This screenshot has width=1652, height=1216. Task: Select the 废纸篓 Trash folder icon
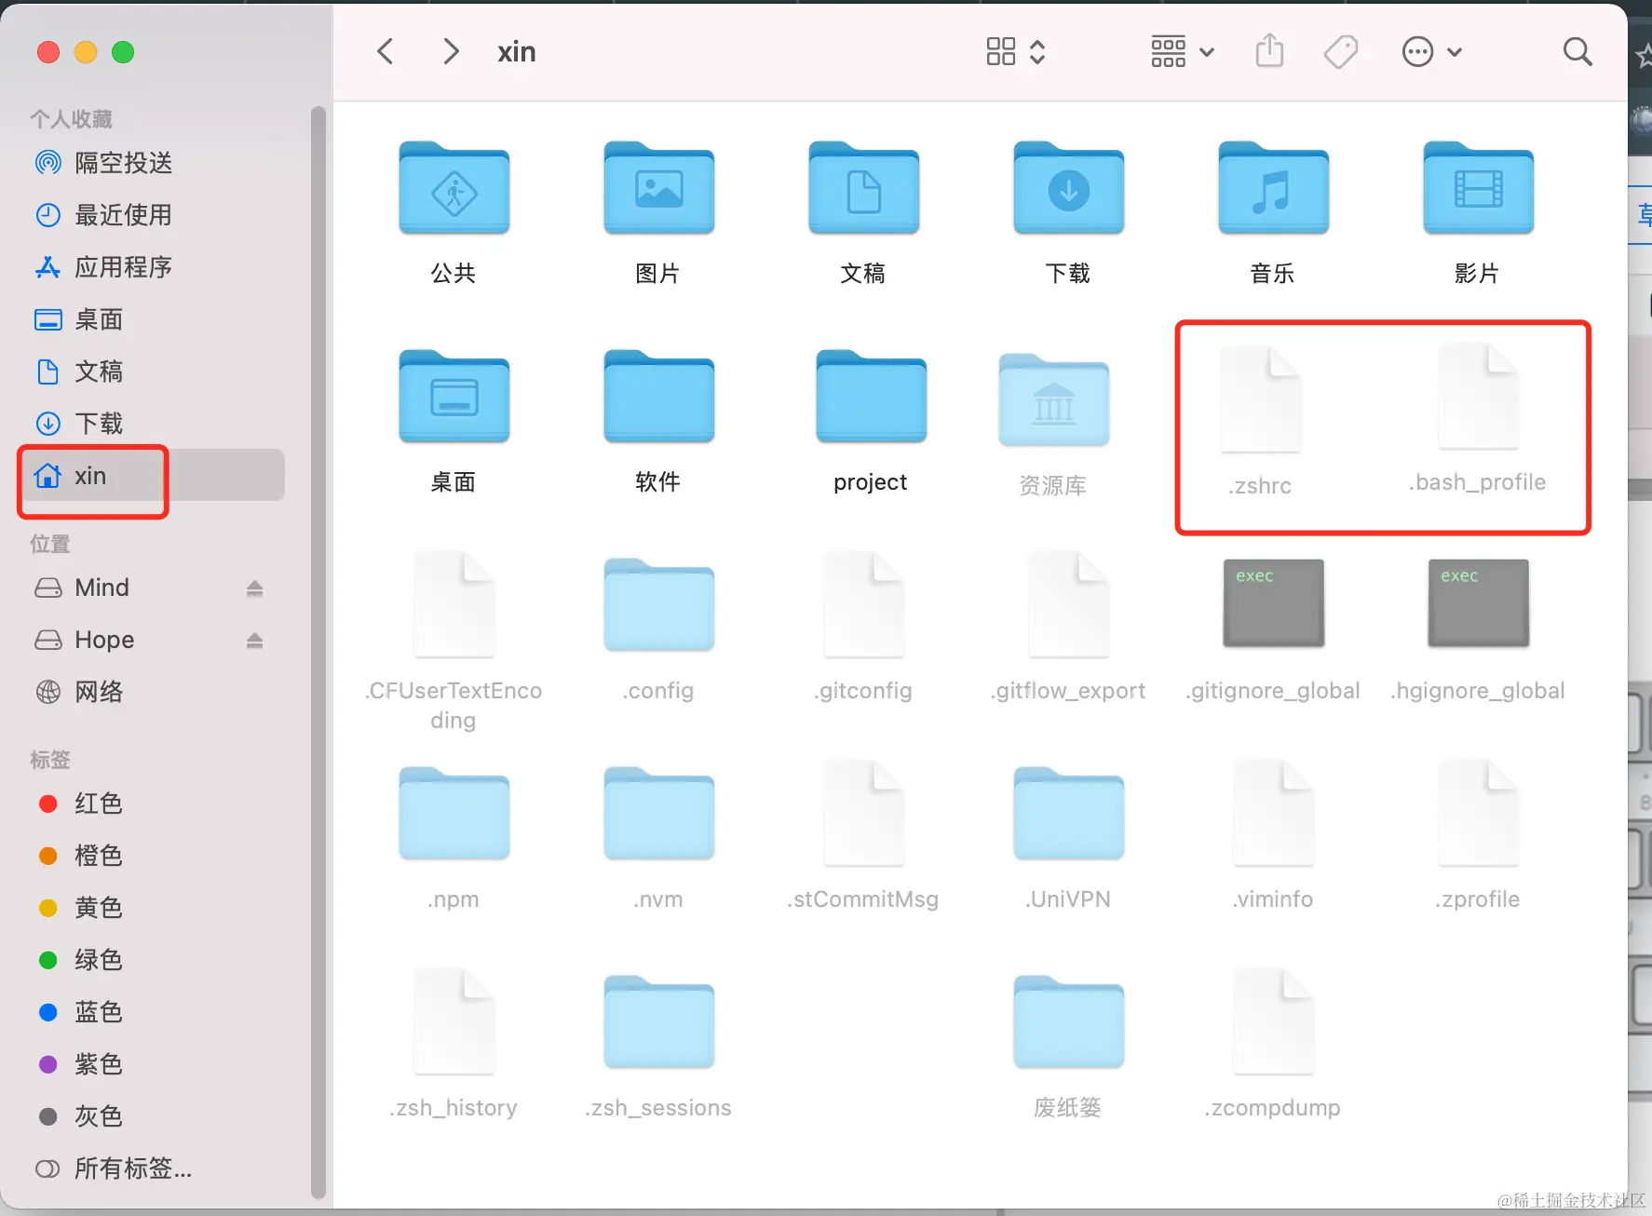[1068, 1022]
